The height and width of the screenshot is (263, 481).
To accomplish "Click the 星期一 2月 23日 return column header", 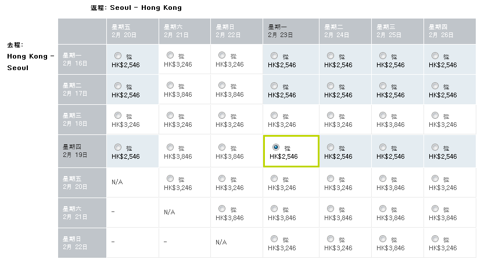I will tap(290, 31).
